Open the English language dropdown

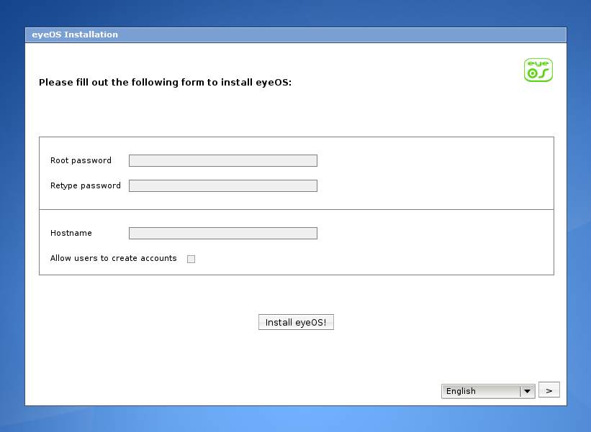pos(488,391)
